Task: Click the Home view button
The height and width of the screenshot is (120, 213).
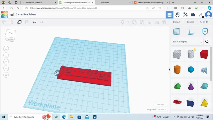Action: click(x=6, y=49)
